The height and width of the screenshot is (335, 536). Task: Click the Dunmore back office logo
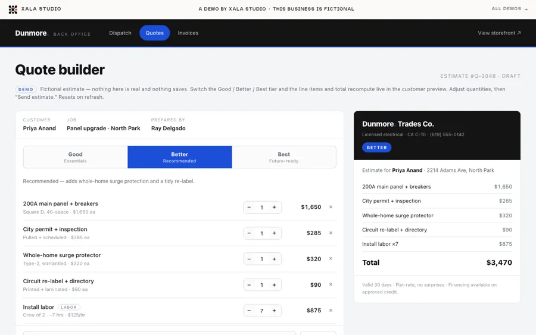click(x=52, y=33)
